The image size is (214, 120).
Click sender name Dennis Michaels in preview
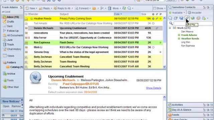pos(63,80)
